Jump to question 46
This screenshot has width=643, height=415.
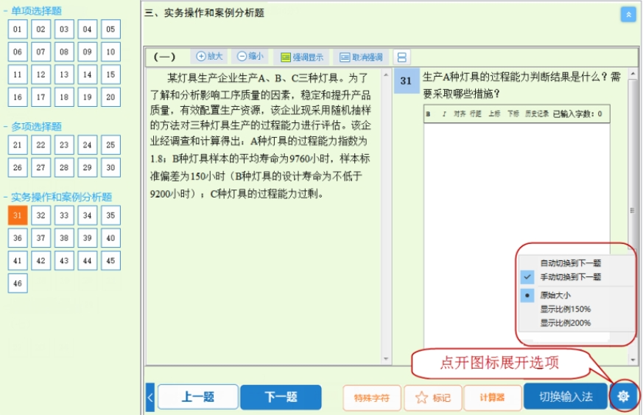[17, 283]
